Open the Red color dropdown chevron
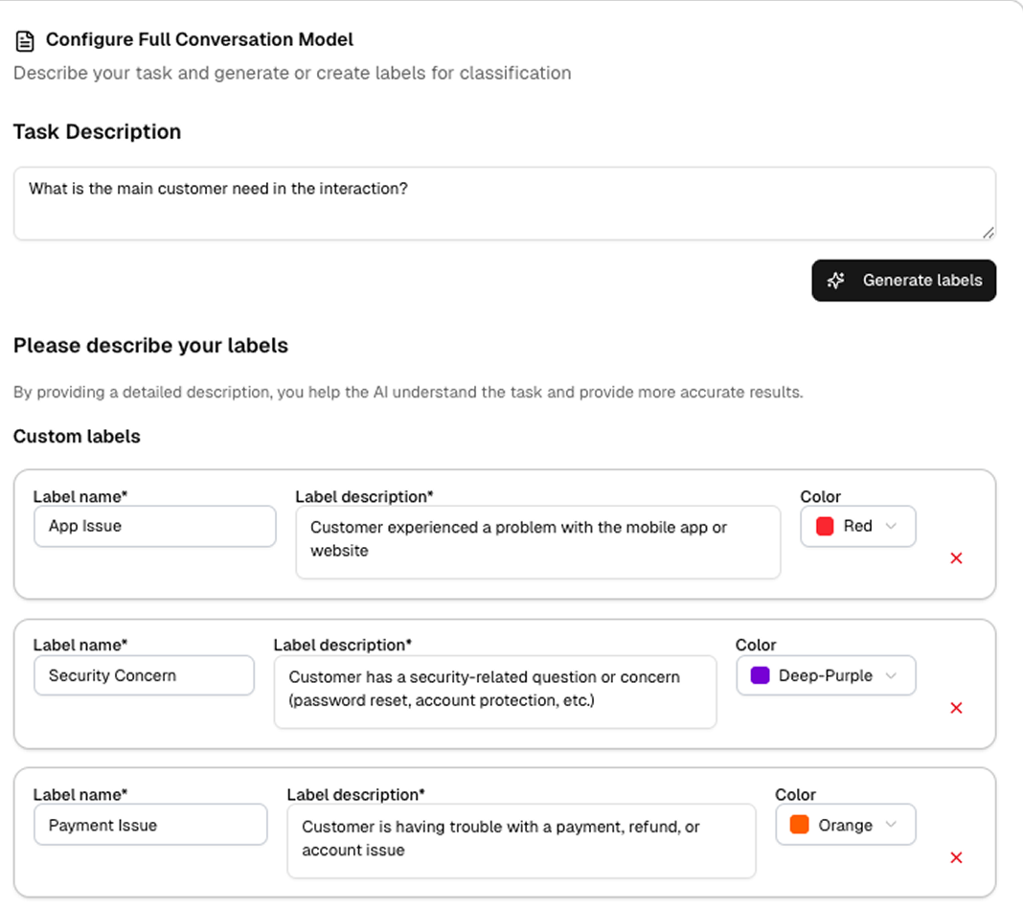This screenshot has width=1023, height=910. [891, 527]
